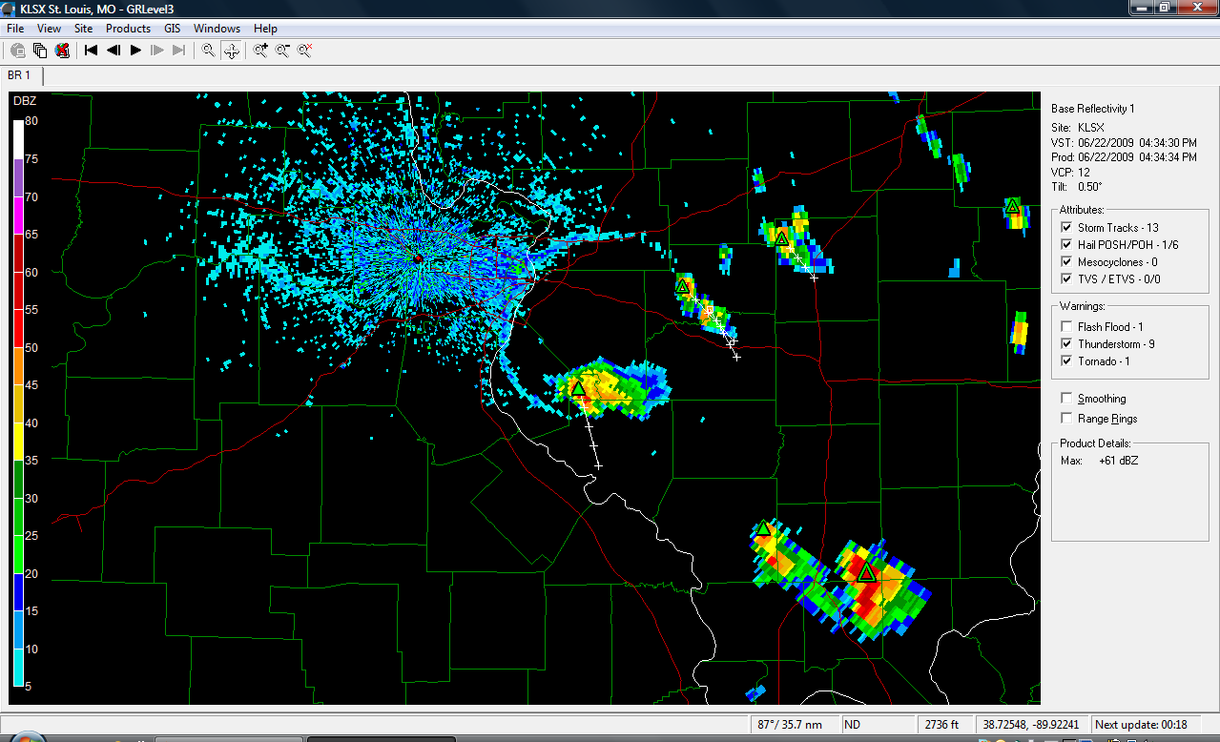Click the globe with red X icon
Image resolution: width=1220 pixels, height=742 pixels.
point(62,51)
